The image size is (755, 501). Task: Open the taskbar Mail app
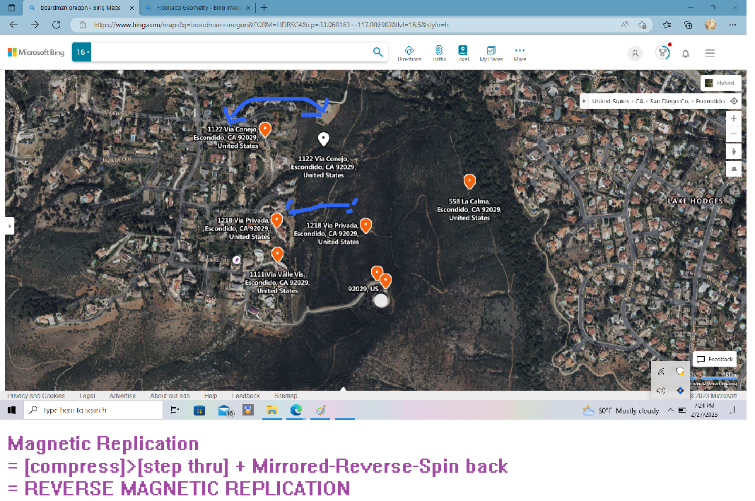tap(226, 411)
